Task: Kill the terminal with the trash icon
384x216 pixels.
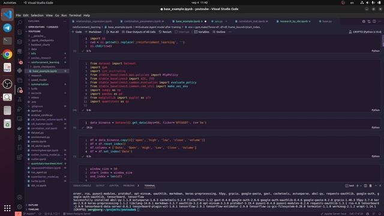Action: click(371, 185)
